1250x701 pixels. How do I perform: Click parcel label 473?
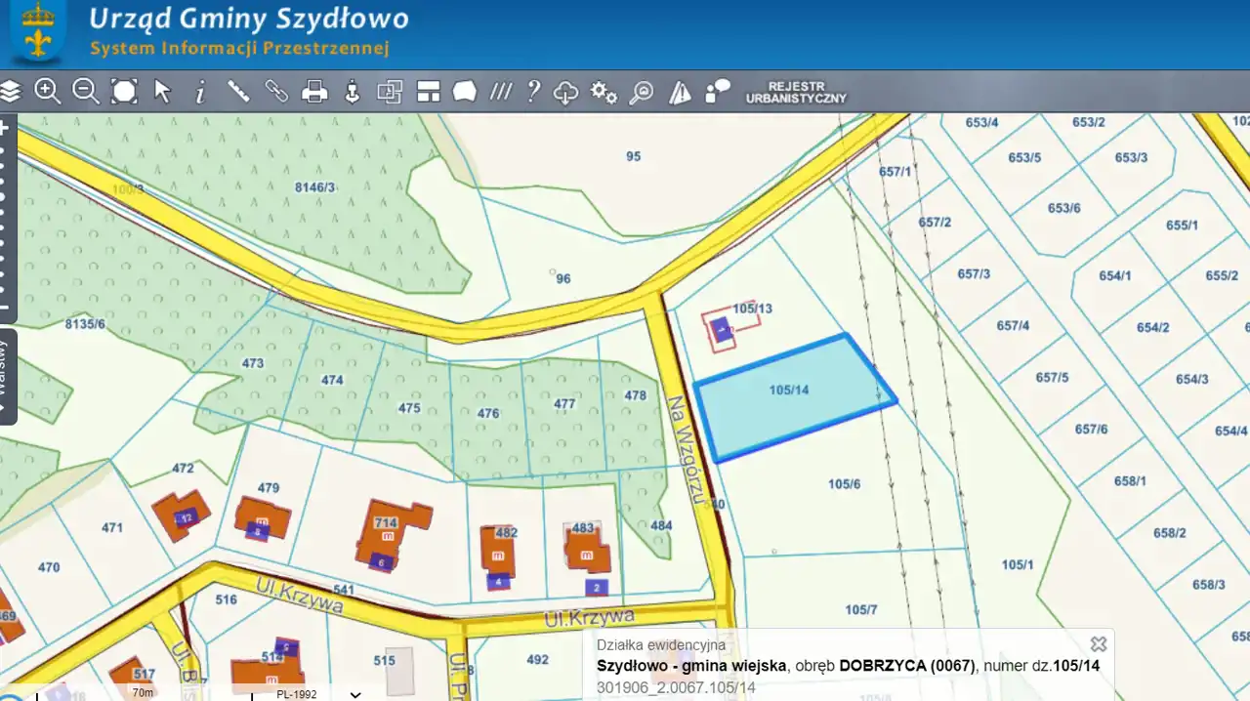253,363
